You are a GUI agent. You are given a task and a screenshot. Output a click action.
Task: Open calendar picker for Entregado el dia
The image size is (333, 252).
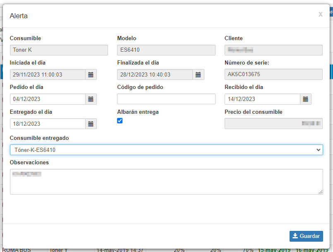91,124
